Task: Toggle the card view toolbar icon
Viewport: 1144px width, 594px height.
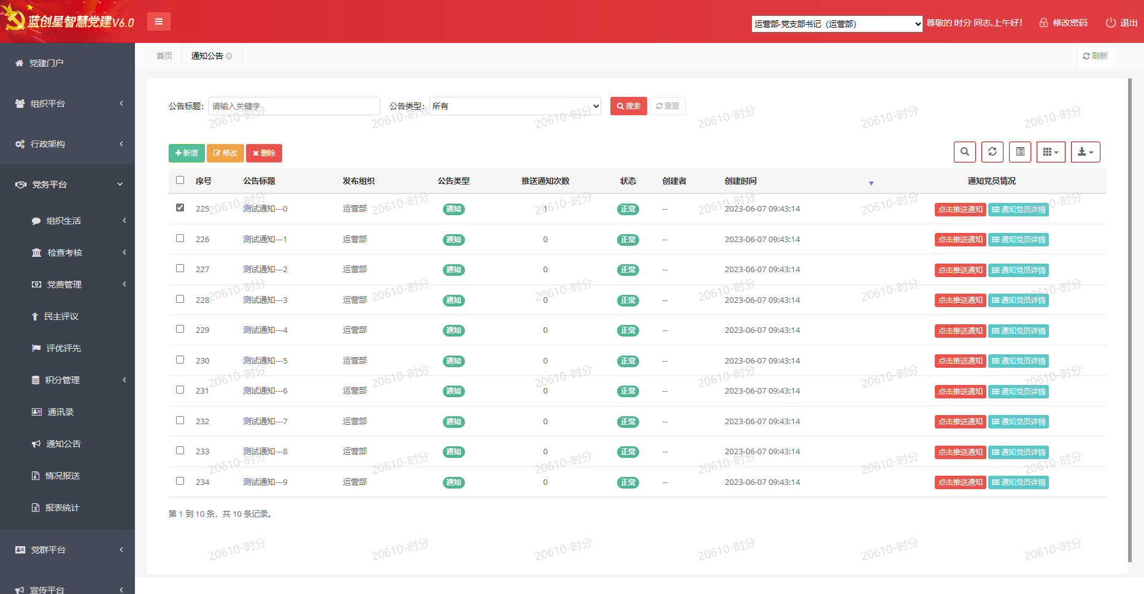Action: tap(1020, 152)
